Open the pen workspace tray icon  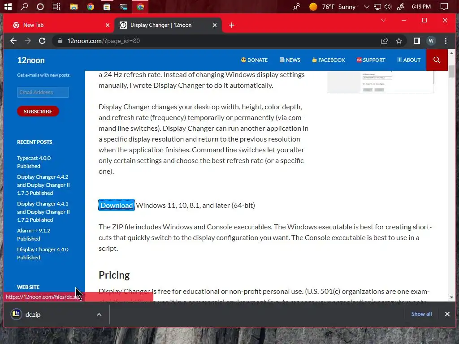coord(400,6)
